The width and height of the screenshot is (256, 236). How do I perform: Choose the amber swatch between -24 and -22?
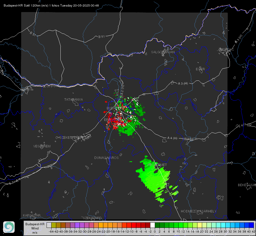[101, 225]
